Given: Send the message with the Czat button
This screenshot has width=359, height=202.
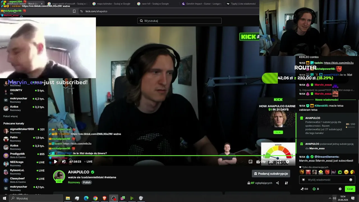Looking at the screenshot, I should click(x=350, y=189).
